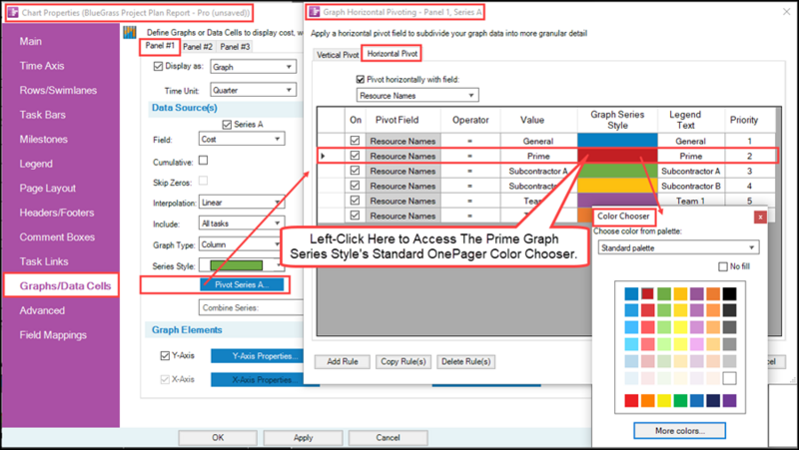Uncheck the On box for Prime row
Image resolution: width=799 pixels, height=450 pixels.
(x=356, y=156)
